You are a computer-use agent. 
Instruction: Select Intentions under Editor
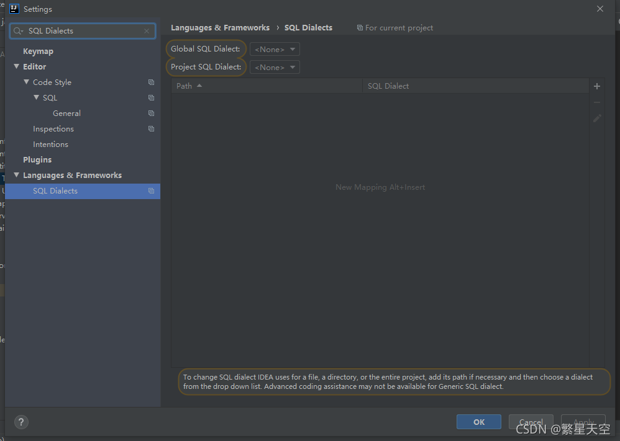[x=50, y=145]
